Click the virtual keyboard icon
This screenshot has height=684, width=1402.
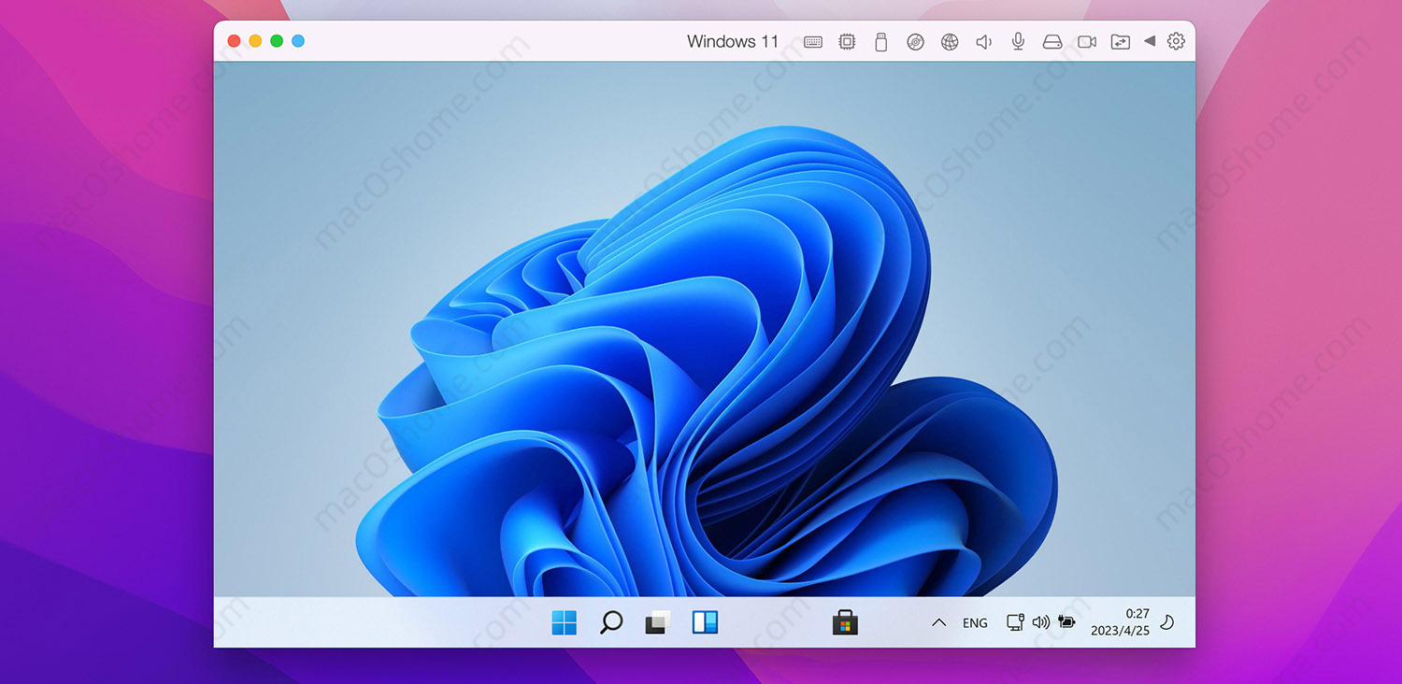813,41
